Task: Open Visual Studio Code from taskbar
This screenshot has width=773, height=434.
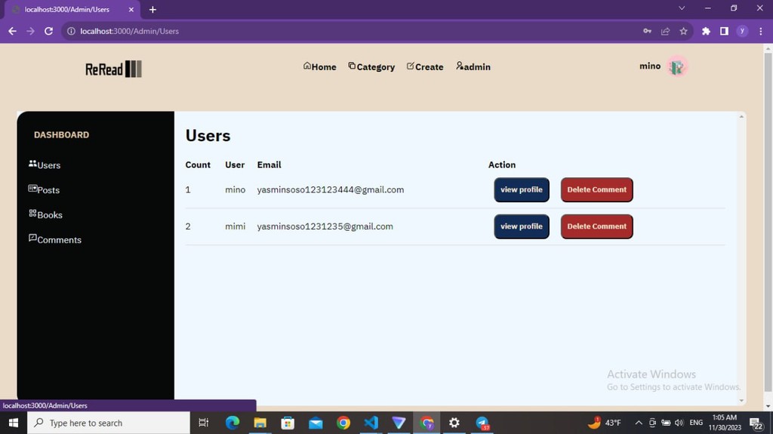Action: point(371,423)
